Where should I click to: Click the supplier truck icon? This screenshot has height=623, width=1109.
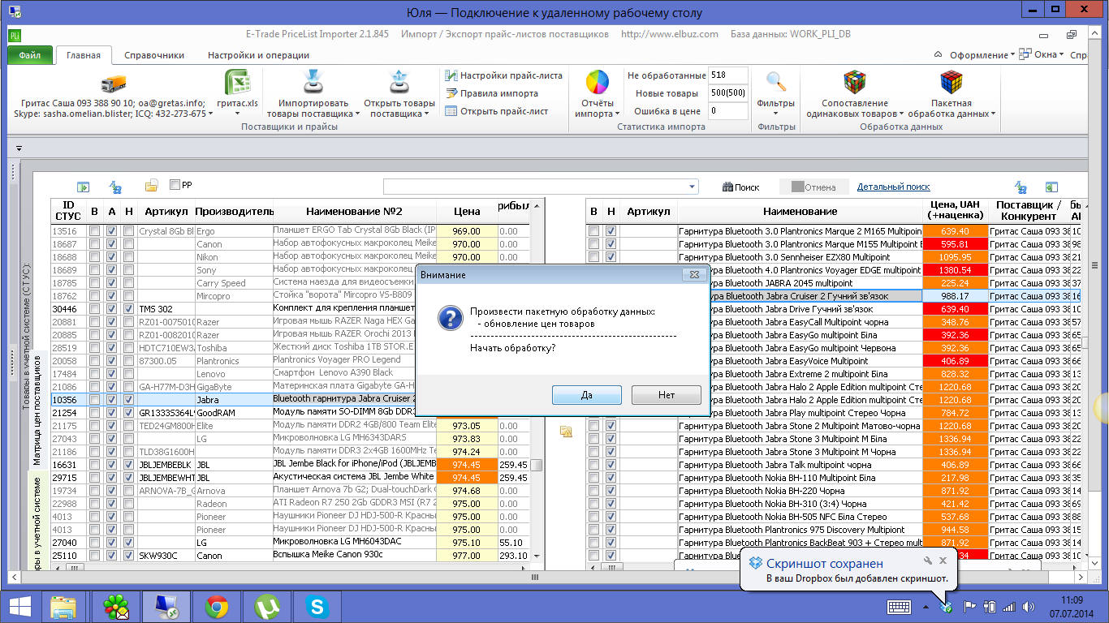[113, 84]
